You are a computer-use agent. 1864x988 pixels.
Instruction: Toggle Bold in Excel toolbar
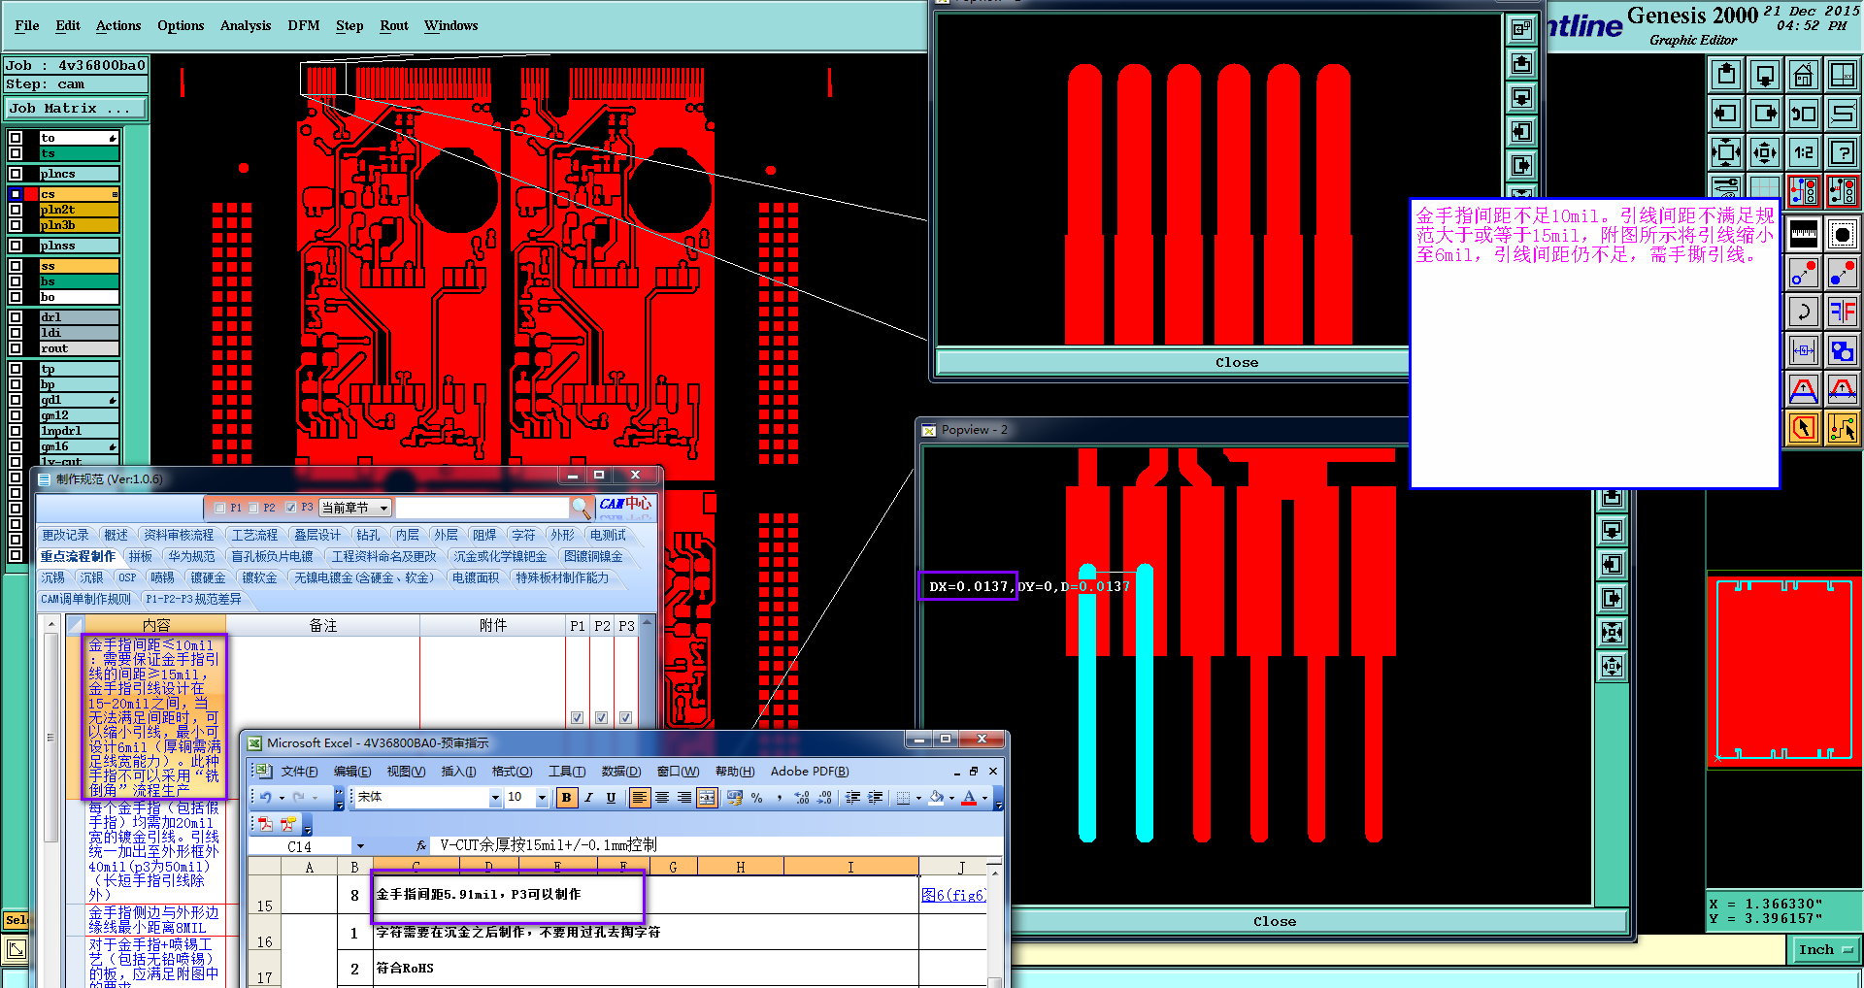(566, 798)
